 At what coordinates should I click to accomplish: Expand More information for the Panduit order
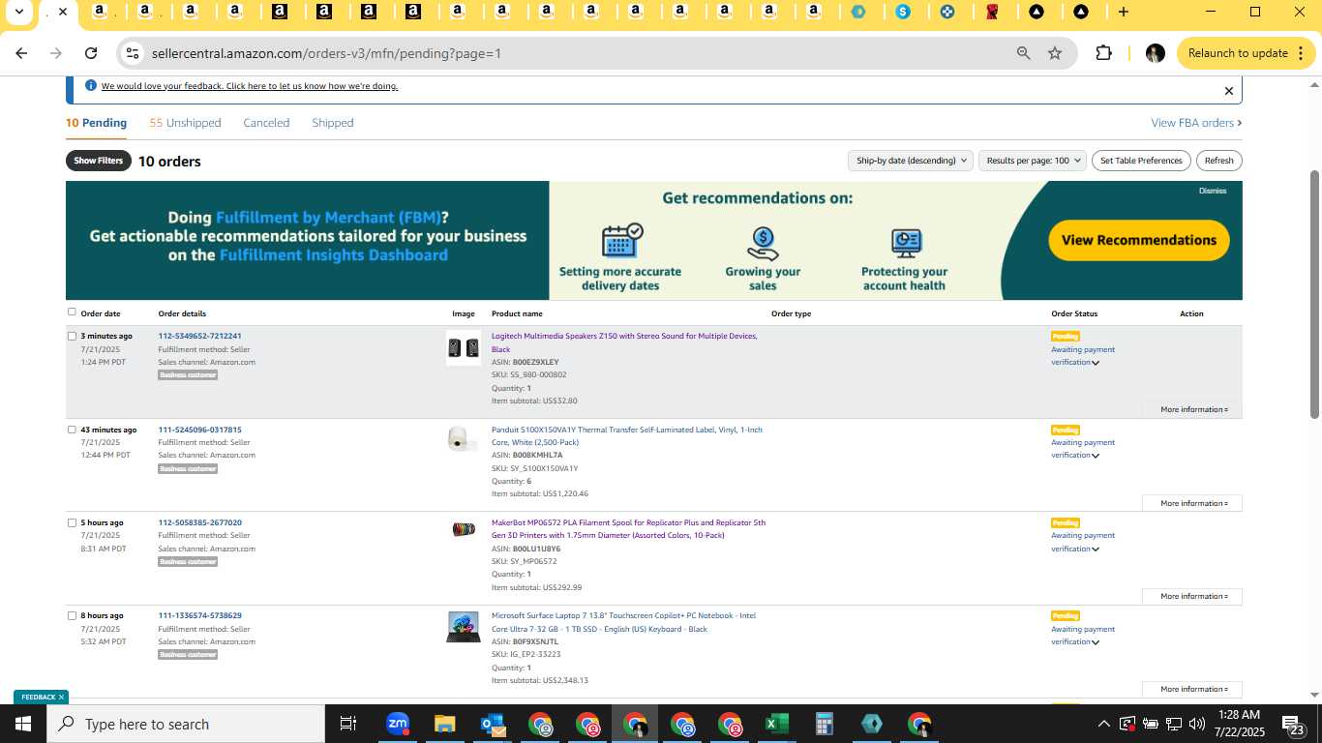(x=1192, y=503)
